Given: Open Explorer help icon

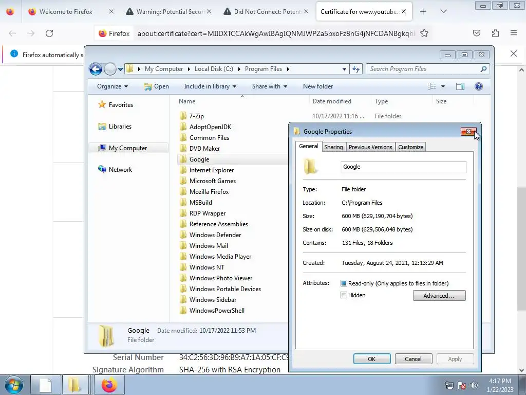Looking at the screenshot, I should click(478, 86).
